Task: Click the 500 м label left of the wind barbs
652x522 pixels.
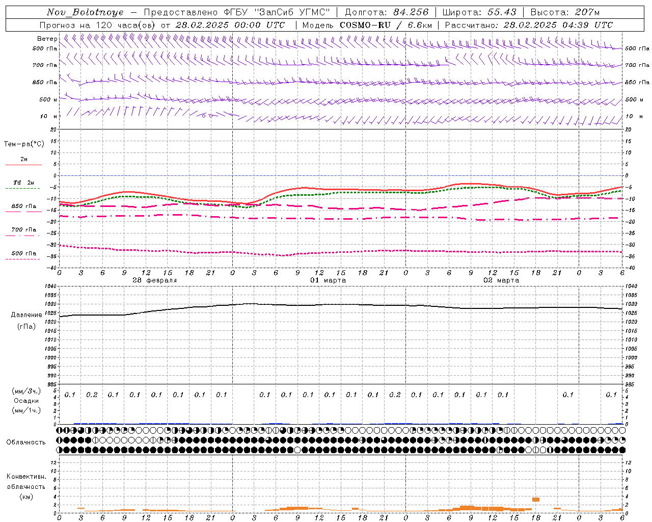Action: coord(49,100)
